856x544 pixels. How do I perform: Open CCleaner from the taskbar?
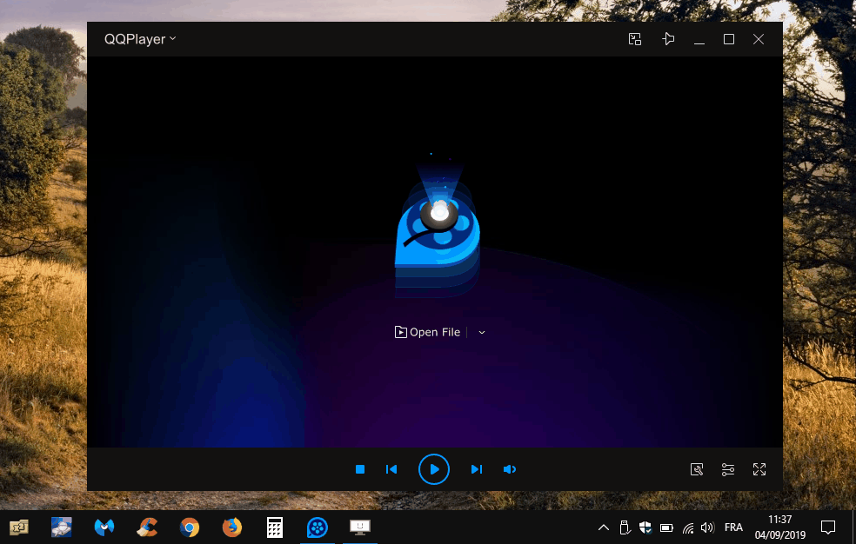[147, 527]
